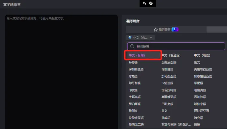Select 俄文 from the language list
227x129 pixels.
click(x=197, y=62)
